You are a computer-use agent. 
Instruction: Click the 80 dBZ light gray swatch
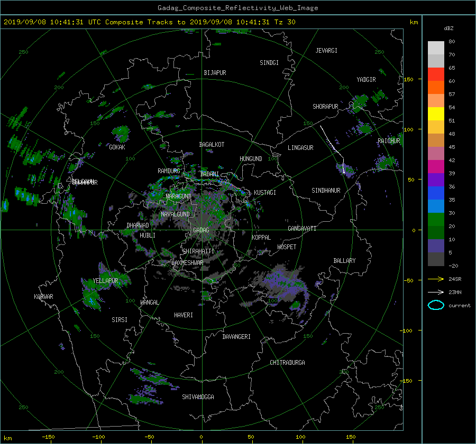pos(436,48)
